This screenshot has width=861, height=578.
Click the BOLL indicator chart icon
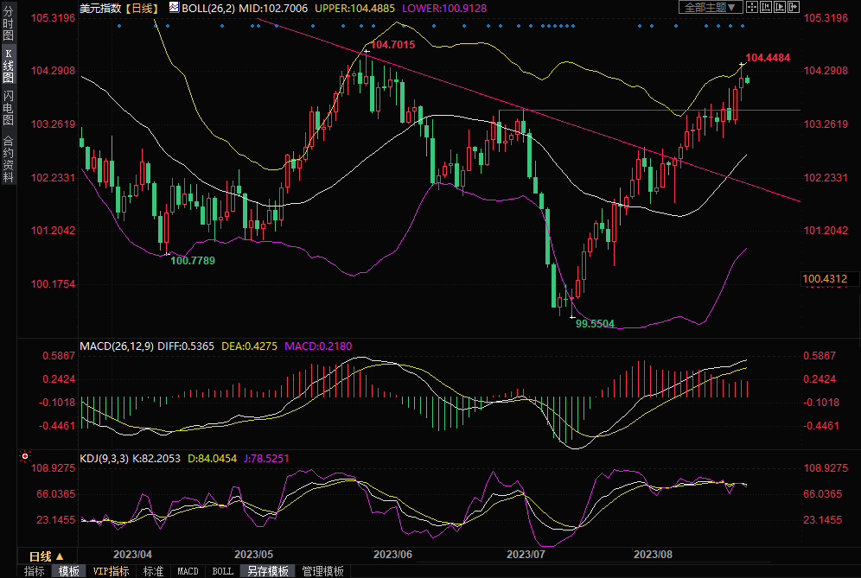coord(174,7)
